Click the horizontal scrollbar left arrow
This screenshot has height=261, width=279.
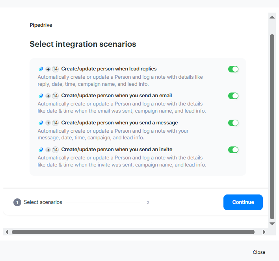[x=7, y=232]
